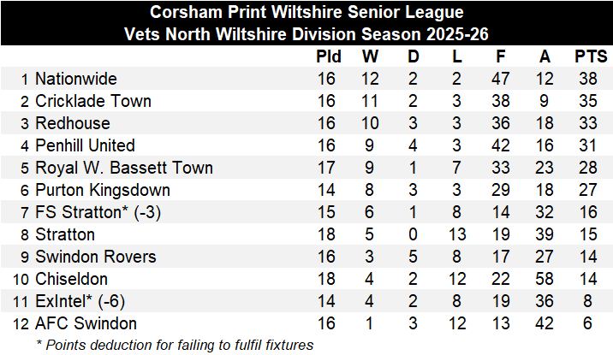Click the D column header
The image size is (613, 355).
pos(414,57)
